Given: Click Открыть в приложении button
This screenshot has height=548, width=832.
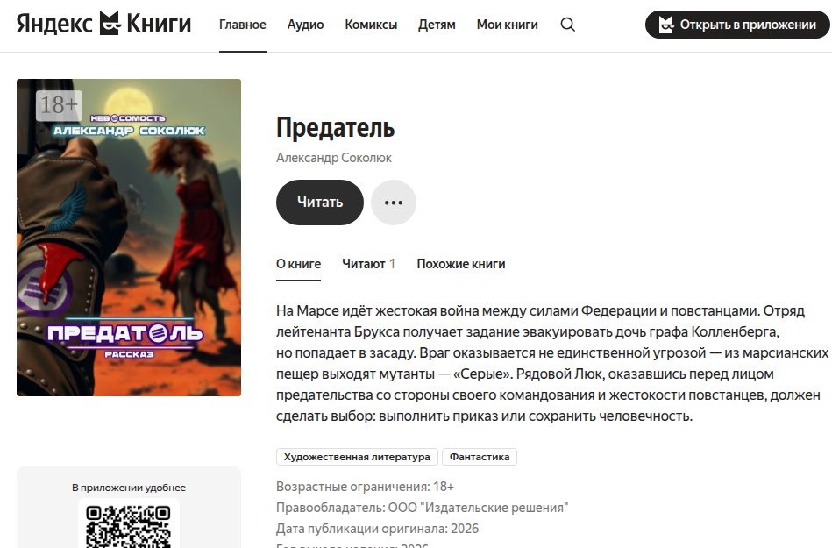Looking at the screenshot, I should click(737, 25).
